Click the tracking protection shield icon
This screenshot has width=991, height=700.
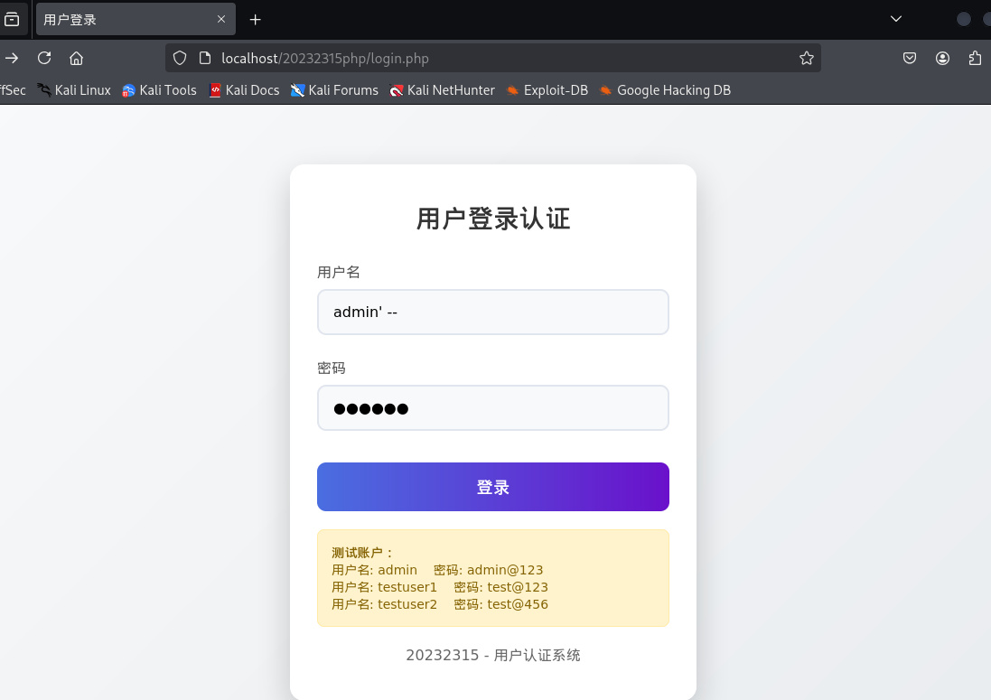(180, 58)
